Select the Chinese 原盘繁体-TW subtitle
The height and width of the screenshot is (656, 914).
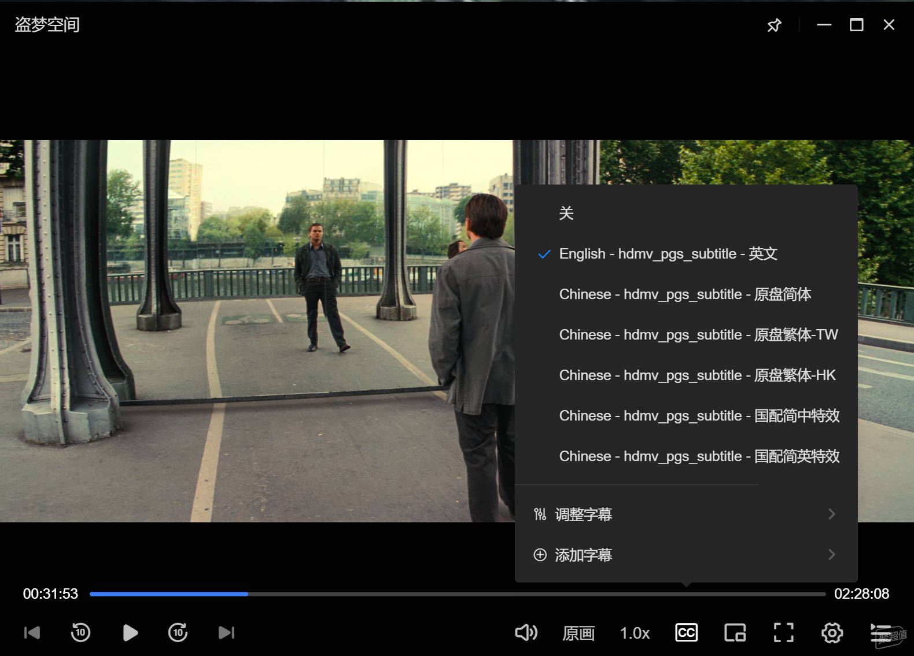686,335
